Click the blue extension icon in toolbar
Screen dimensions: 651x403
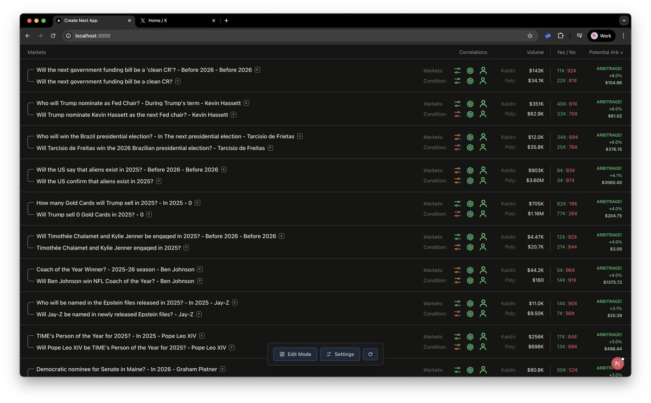[548, 36]
